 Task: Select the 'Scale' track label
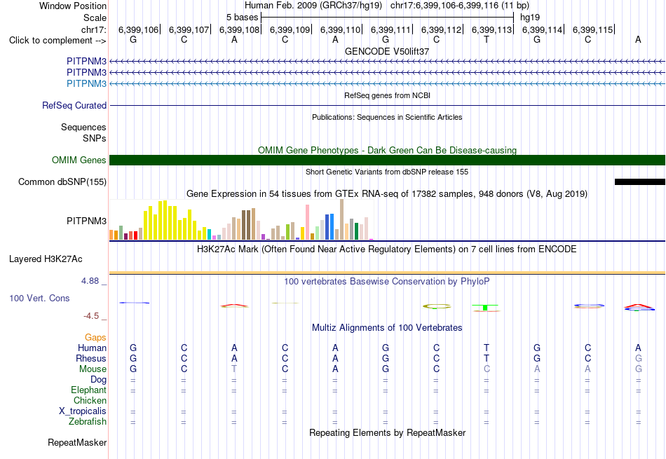click(95, 18)
